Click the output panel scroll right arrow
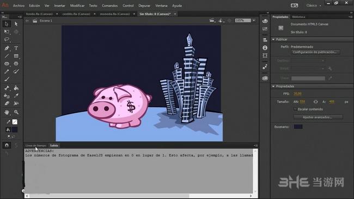 pos(251,196)
